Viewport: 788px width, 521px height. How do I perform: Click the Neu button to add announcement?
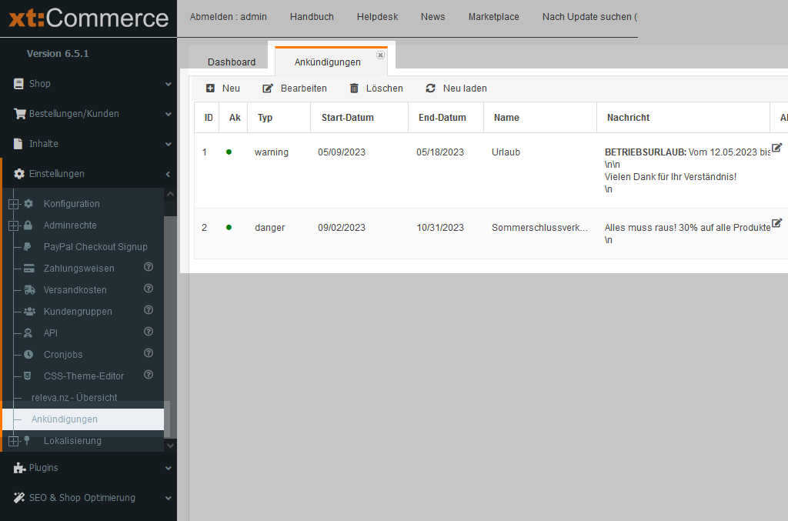tap(223, 89)
